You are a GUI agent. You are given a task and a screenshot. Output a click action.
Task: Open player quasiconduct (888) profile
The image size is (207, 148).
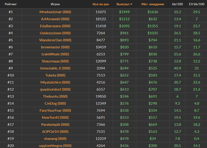(x=55, y=89)
